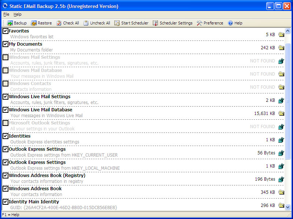
Task: Click folder icon beside 345 KB
Action: click(281, 192)
